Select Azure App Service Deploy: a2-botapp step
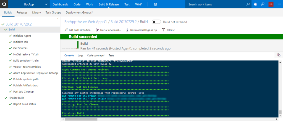283x122 pixels. 35,73
